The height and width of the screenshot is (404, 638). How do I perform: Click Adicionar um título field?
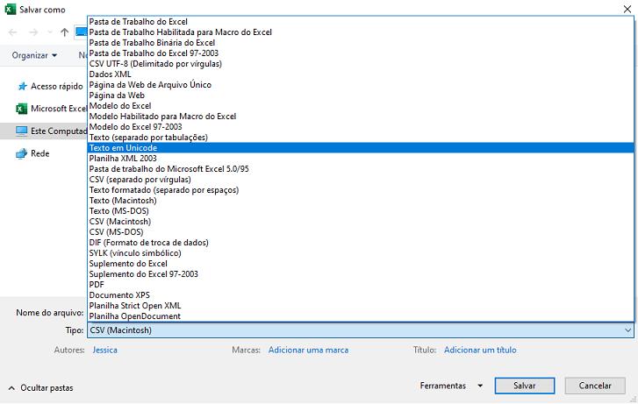(479, 350)
